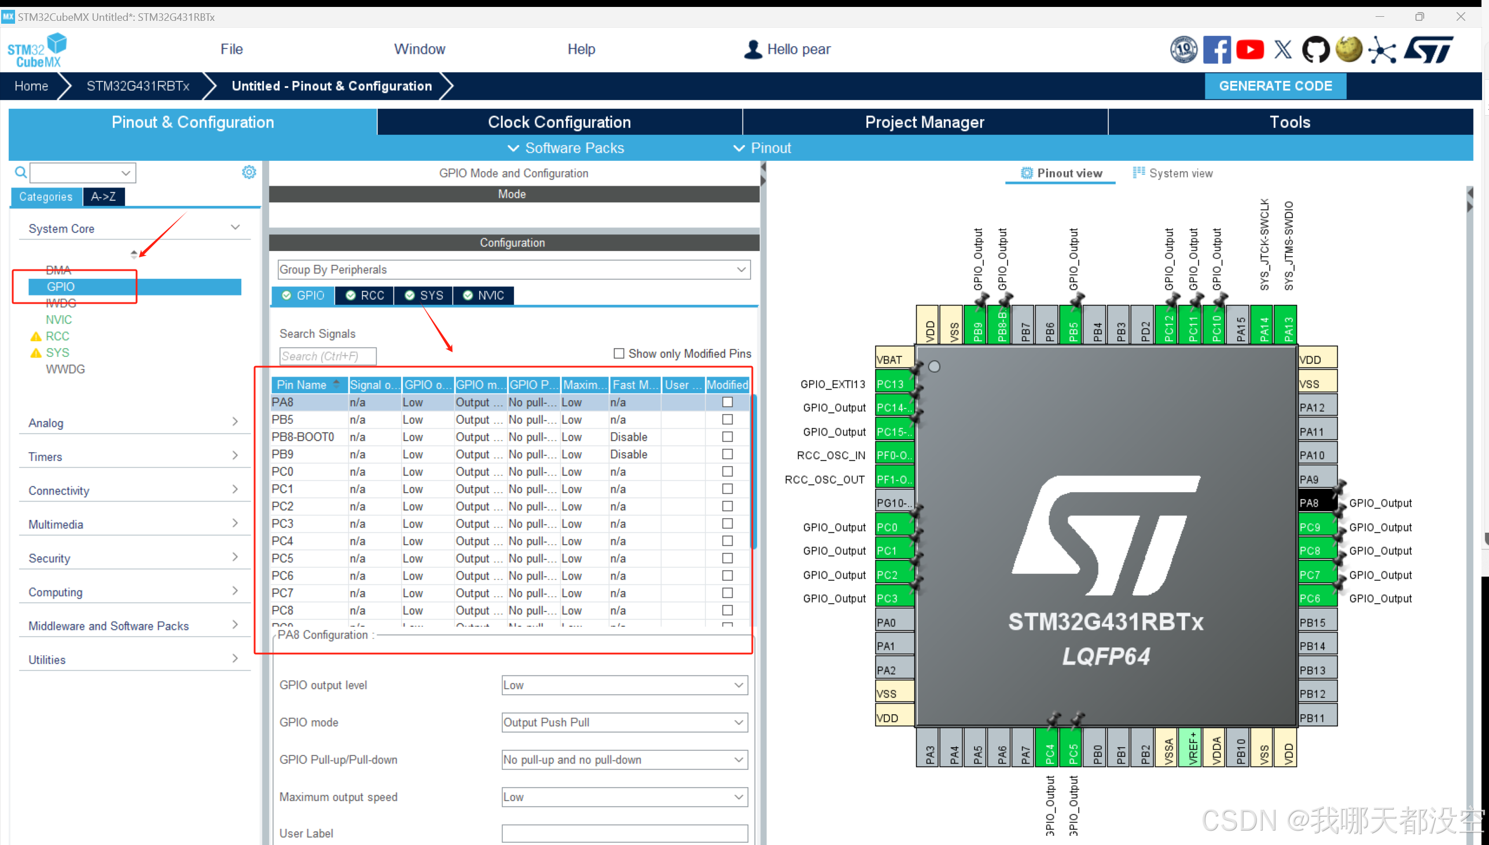Viewport: 1489px width, 845px height.
Task: Click the ST network star icon
Action: point(1382,50)
